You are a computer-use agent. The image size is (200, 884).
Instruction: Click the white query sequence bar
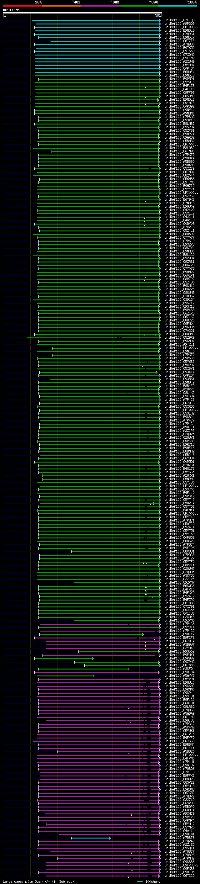tap(82, 13)
